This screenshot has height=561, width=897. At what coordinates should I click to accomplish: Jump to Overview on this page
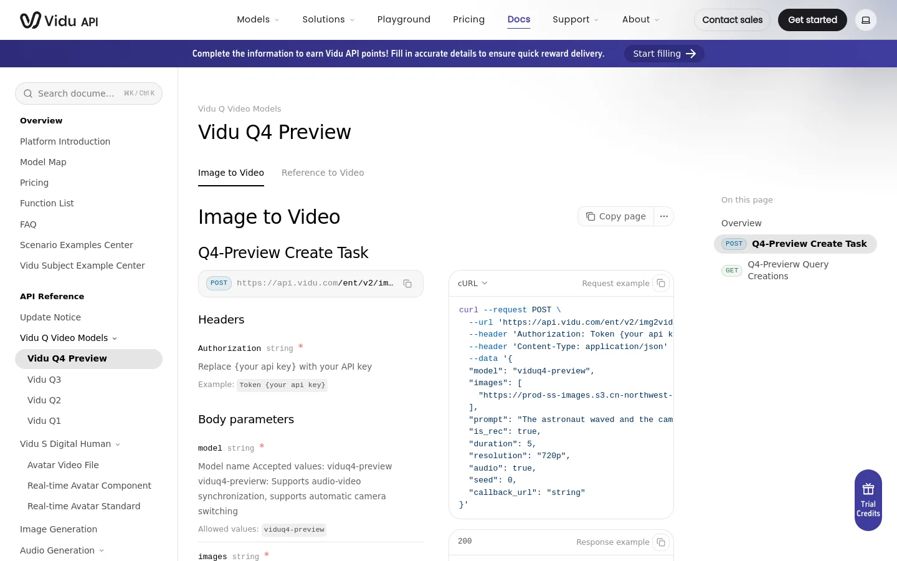[x=741, y=223]
